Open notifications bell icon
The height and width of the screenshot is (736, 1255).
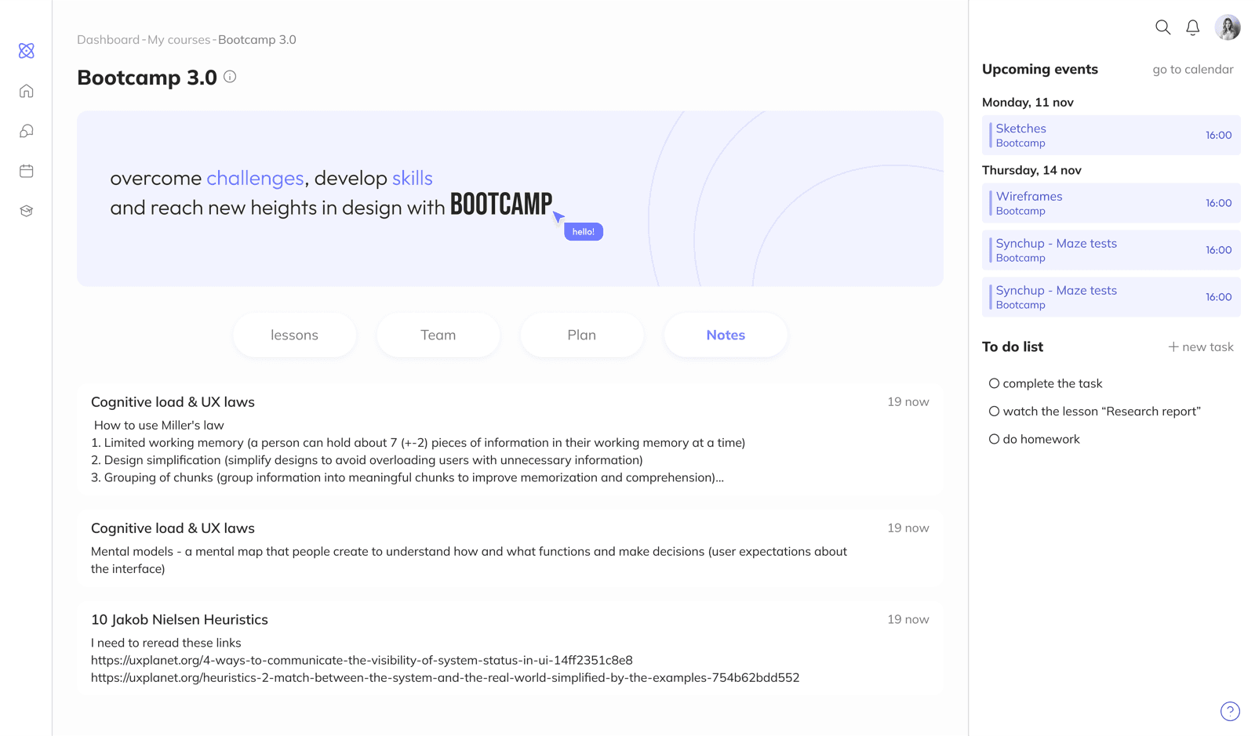(1192, 27)
